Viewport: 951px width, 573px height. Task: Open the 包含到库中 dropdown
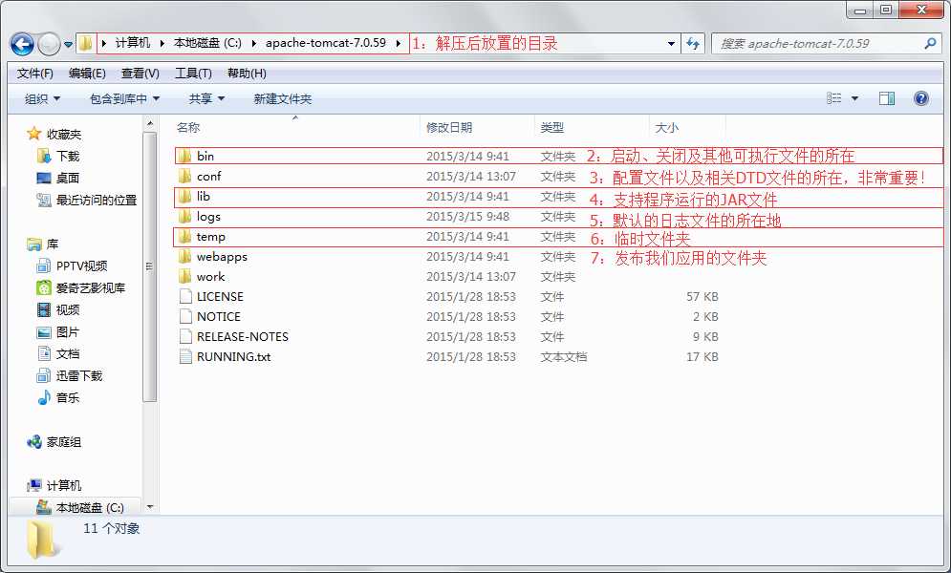(124, 98)
